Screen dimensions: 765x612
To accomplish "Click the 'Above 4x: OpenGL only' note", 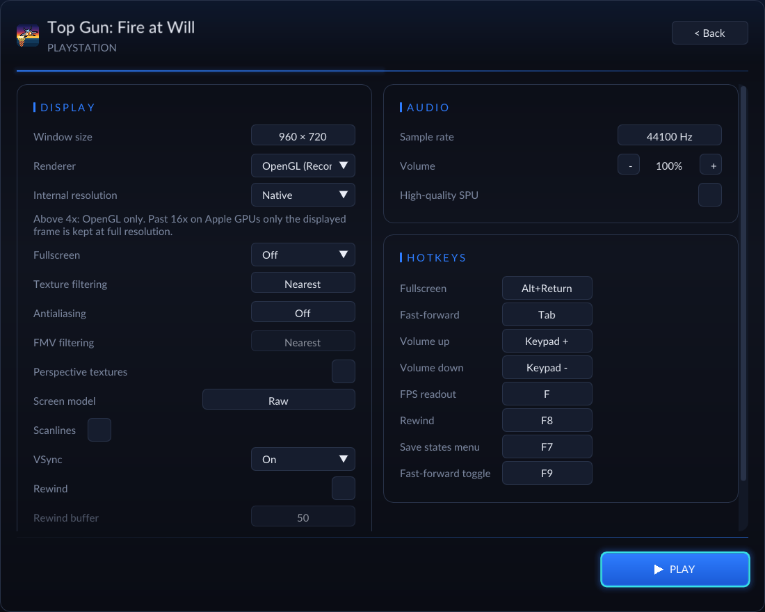I will coord(190,225).
